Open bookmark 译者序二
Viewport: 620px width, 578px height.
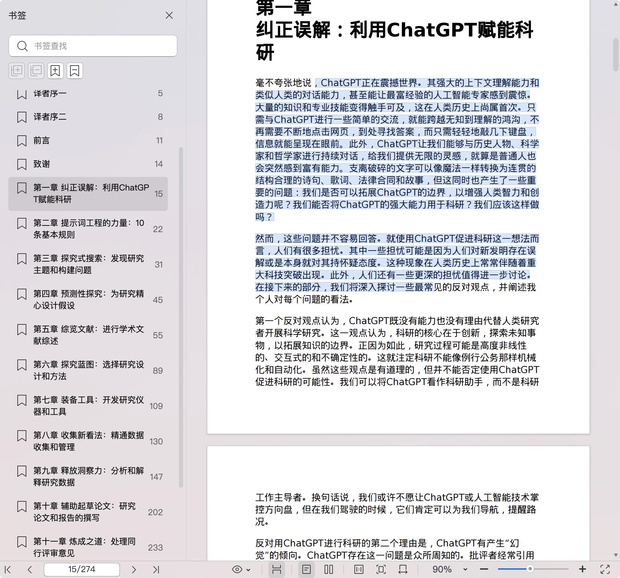(x=88, y=117)
